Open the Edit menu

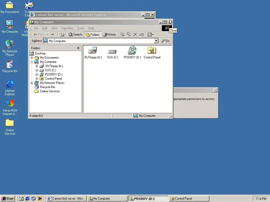[x=45, y=28]
